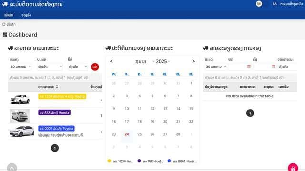Click the blue legend dot for 0001

169,161
